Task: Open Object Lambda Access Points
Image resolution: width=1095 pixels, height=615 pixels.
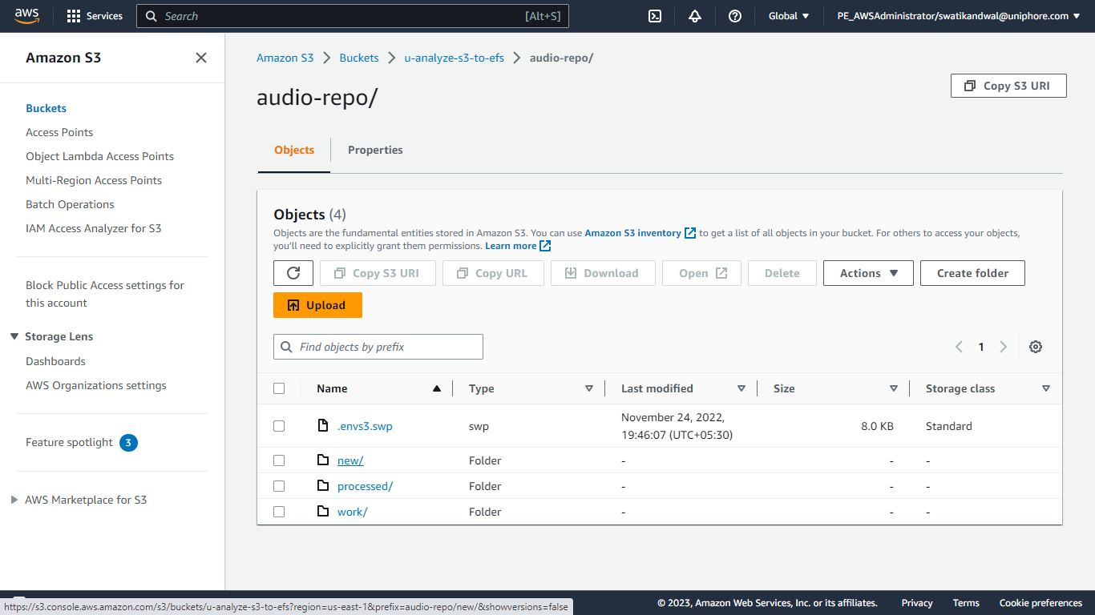Action: tap(99, 156)
